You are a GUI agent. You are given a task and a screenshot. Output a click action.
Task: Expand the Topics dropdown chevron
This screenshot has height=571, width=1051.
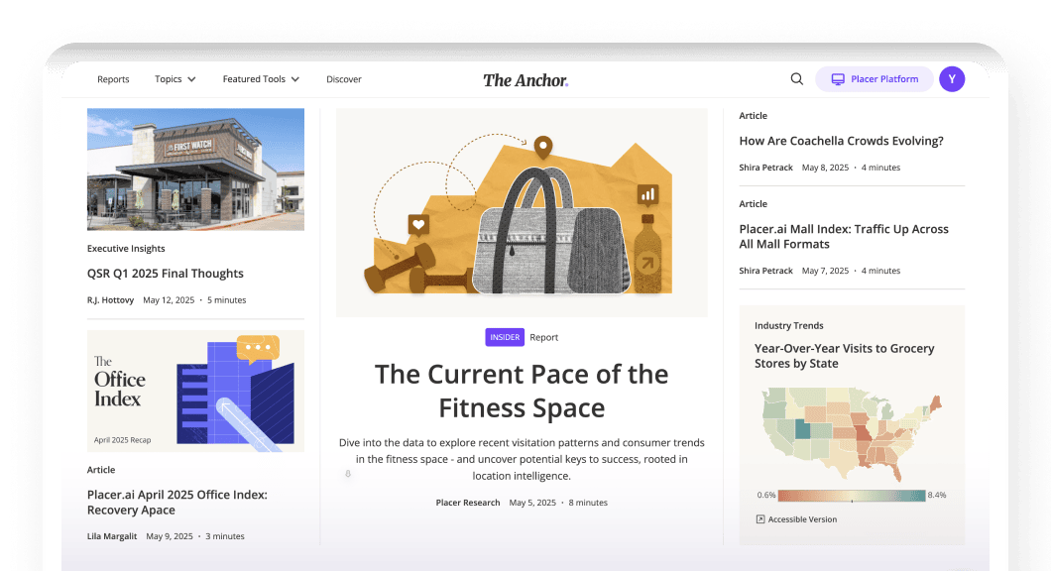coord(191,79)
